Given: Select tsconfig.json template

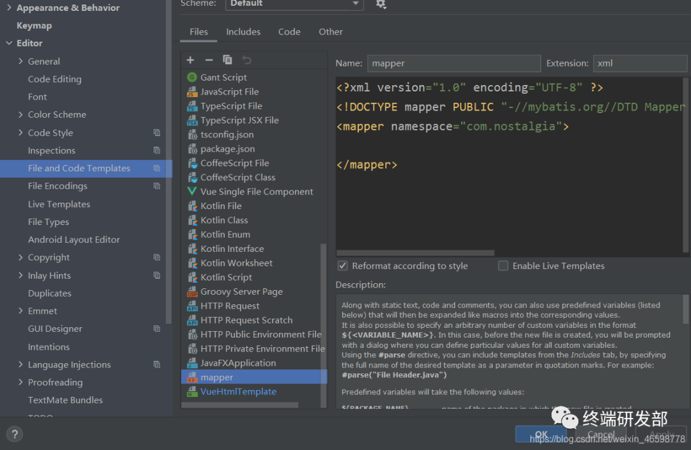Looking at the screenshot, I should coord(226,135).
